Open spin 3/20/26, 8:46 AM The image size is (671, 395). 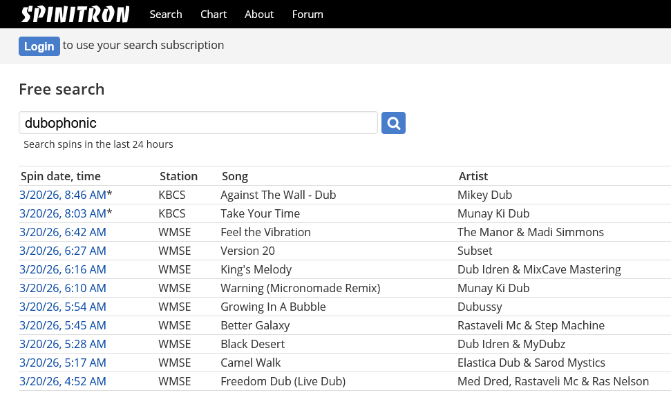(x=62, y=195)
